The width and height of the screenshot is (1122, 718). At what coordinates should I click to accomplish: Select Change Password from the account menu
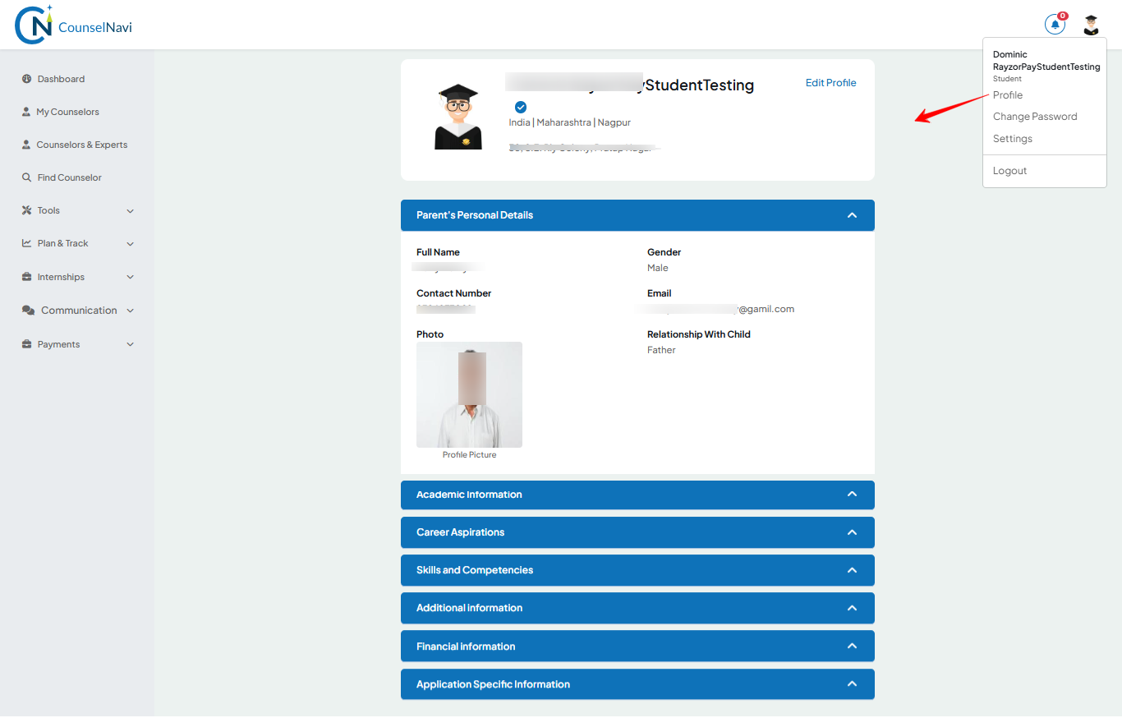[1034, 116]
